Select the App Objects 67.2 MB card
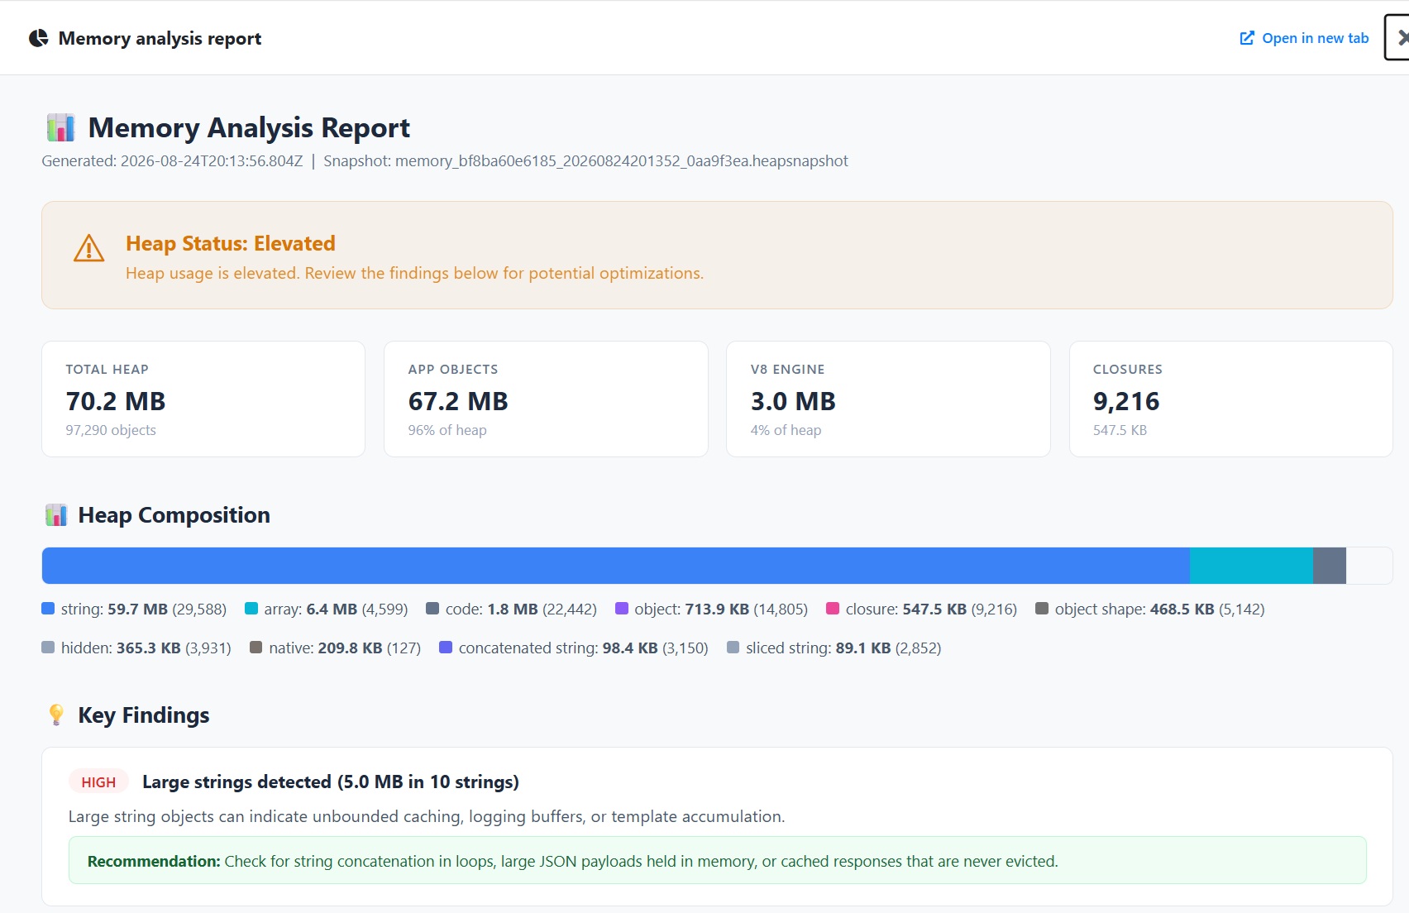Viewport: 1409px width, 913px height. coord(546,399)
